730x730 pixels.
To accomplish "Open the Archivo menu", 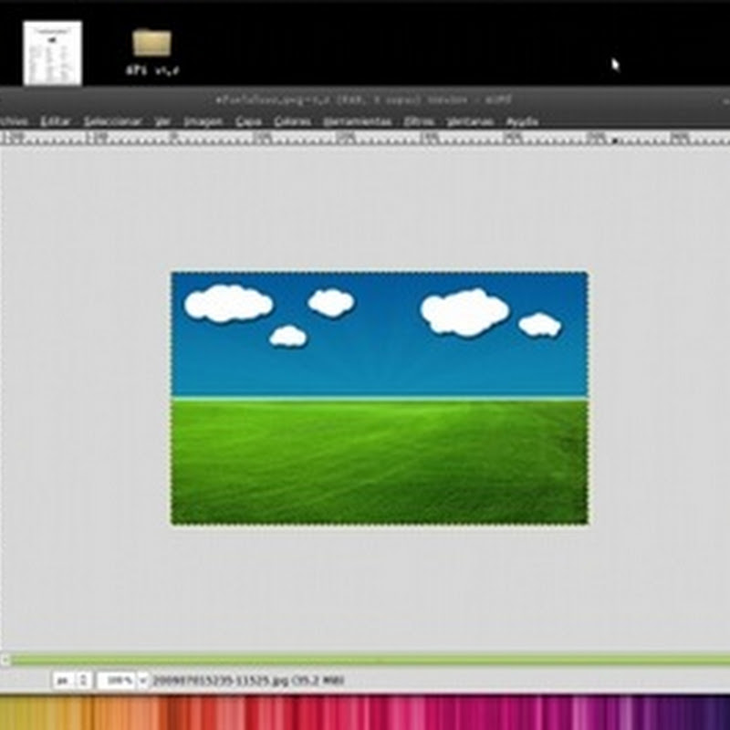I will click(x=14, y=121).
